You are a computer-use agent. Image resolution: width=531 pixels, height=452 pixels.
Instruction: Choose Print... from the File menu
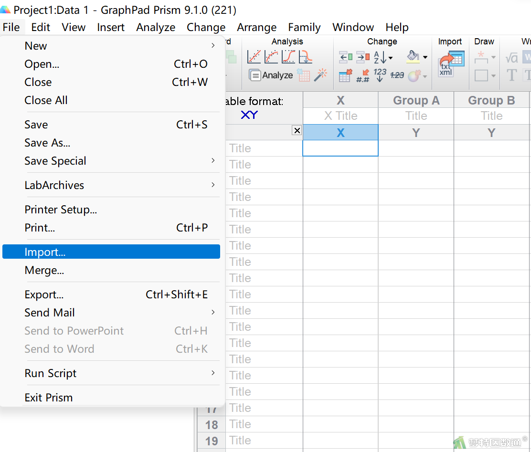[111, 228]
